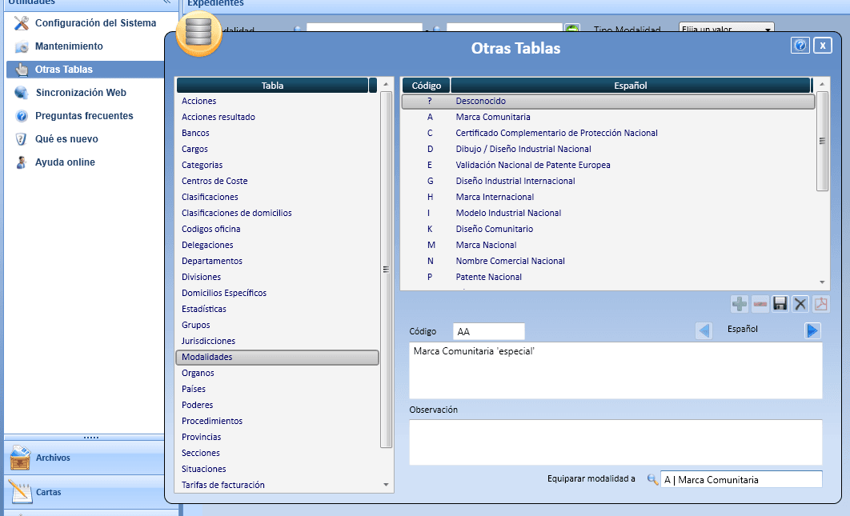Select Bancos in the Tabla list
850x516 pixels.
pyautogui.click(x=278, y=134)
